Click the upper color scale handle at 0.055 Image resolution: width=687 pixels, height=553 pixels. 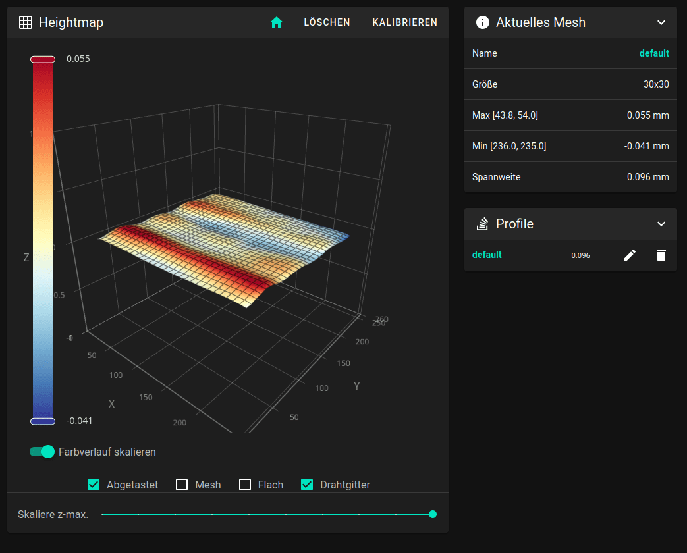click(x=43, y=59)
